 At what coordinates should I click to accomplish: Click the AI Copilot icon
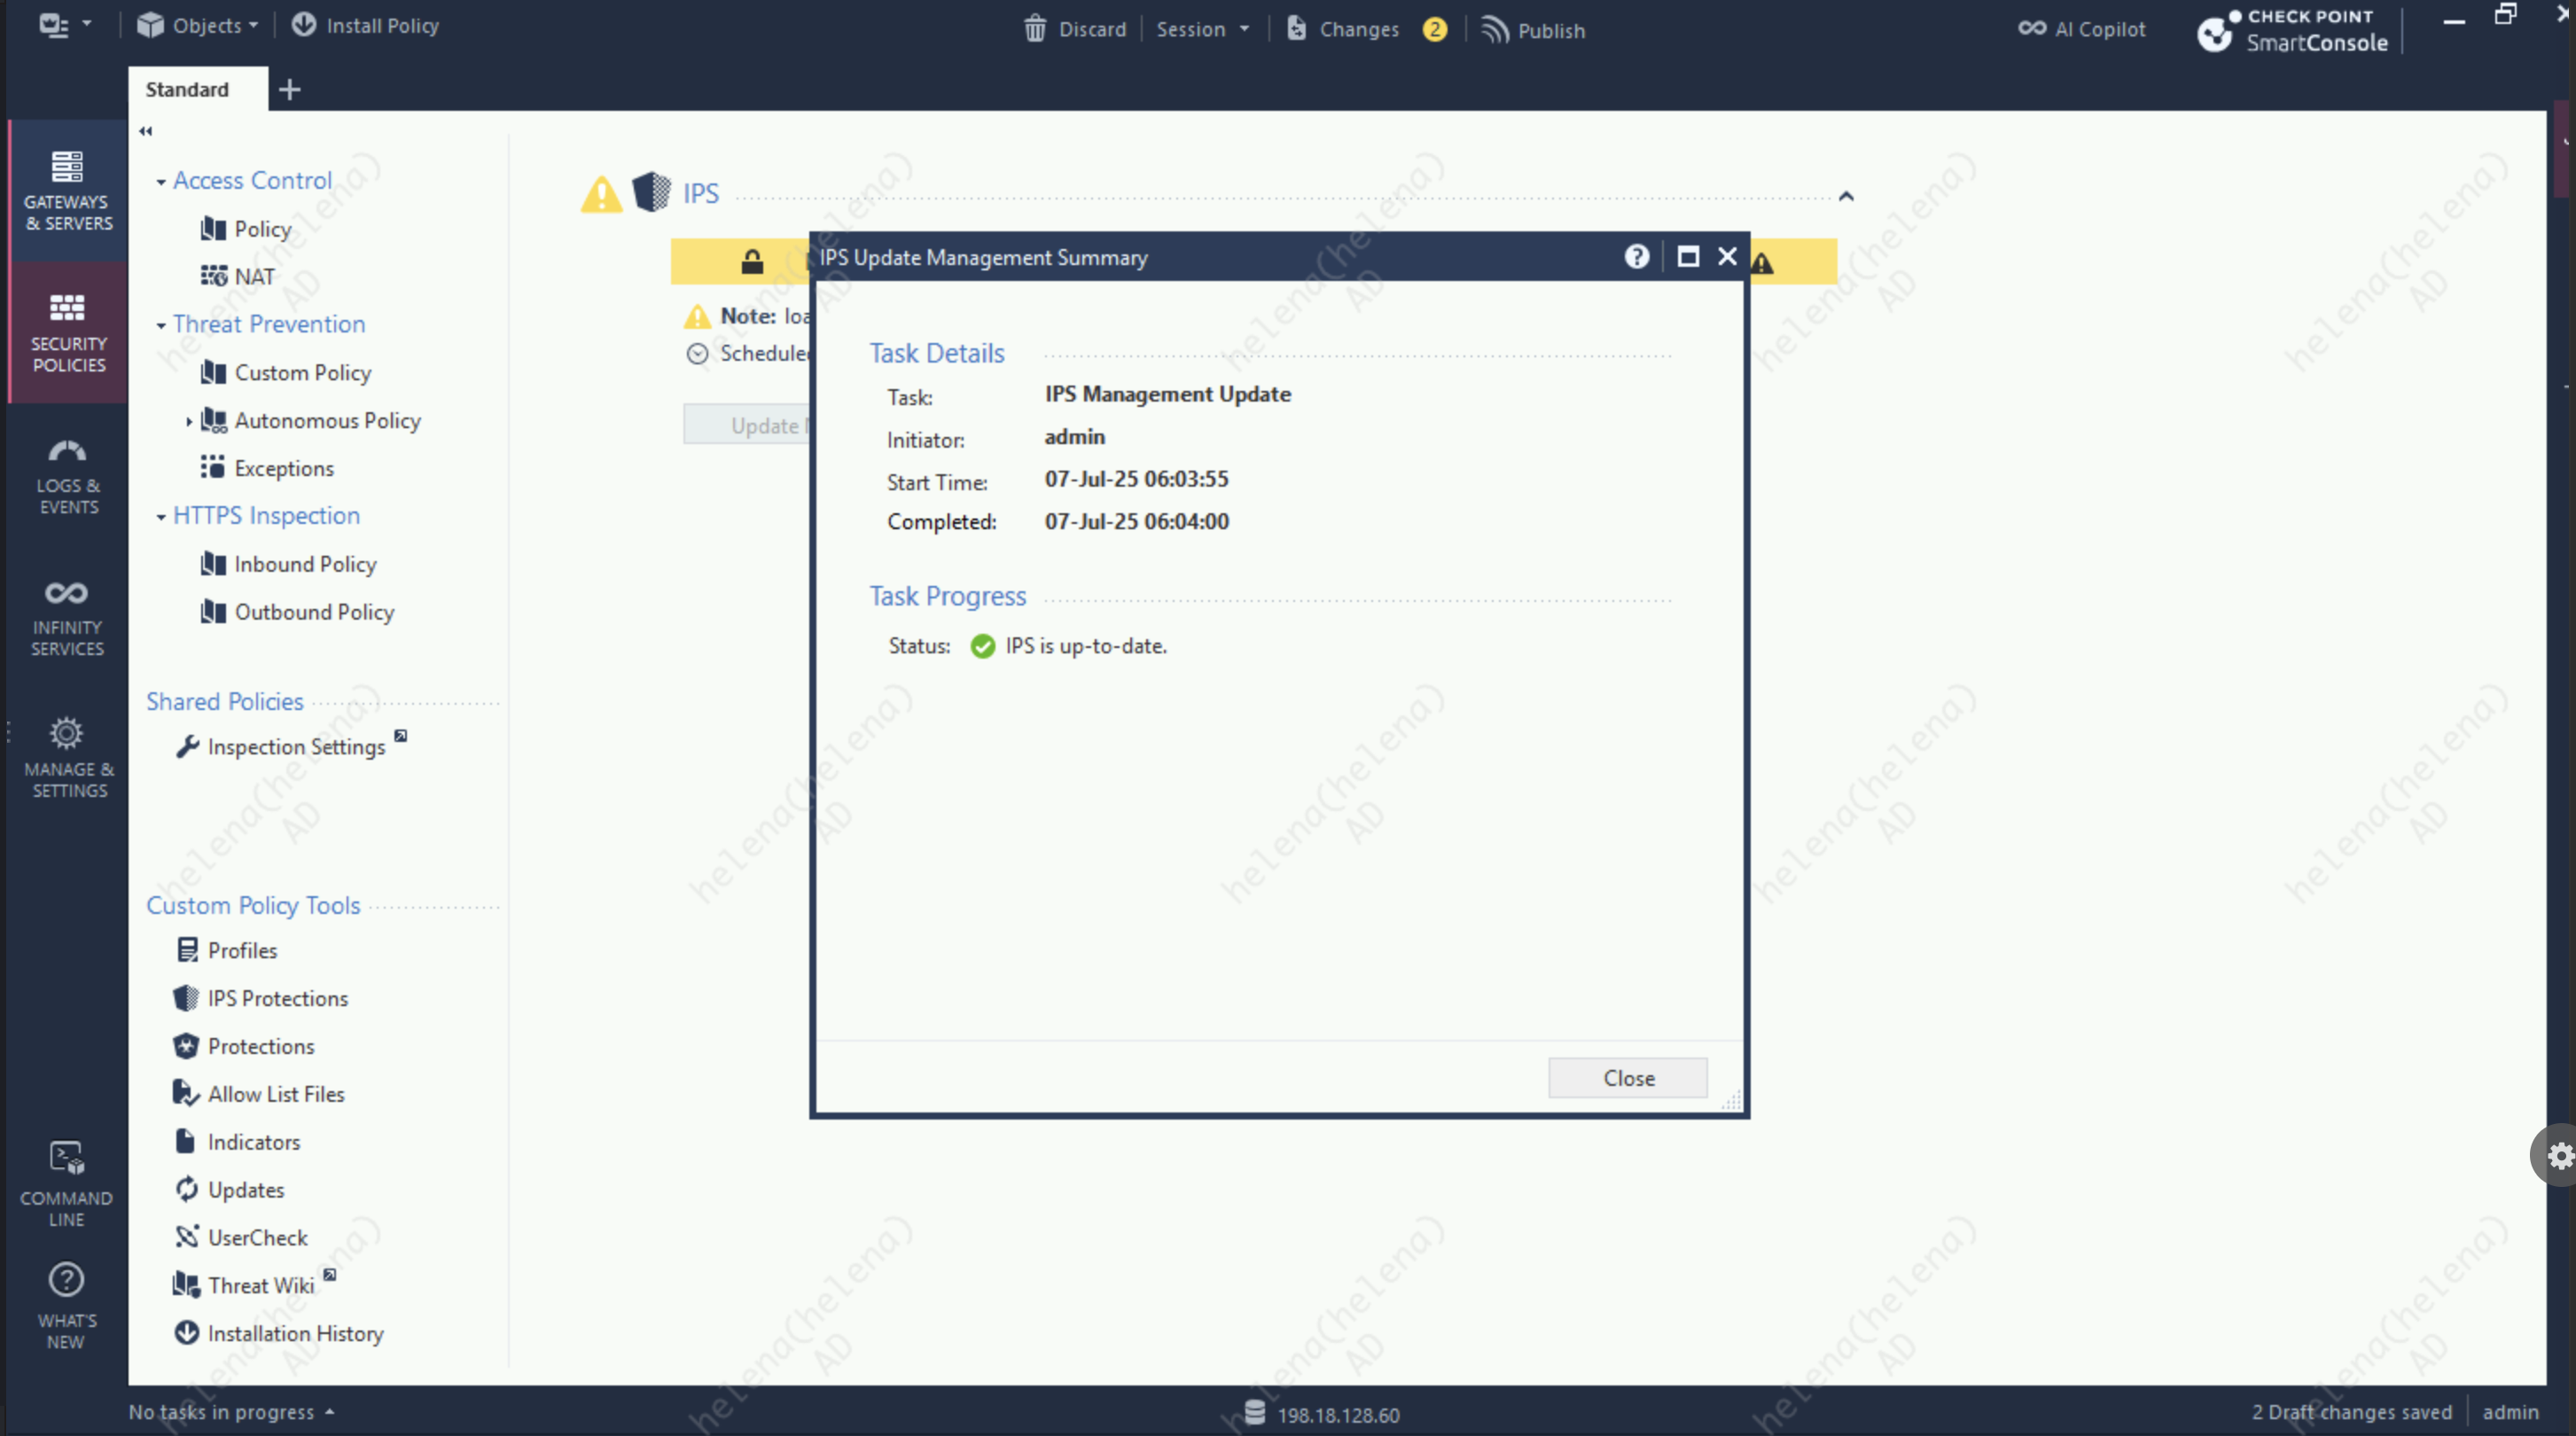2031,29
